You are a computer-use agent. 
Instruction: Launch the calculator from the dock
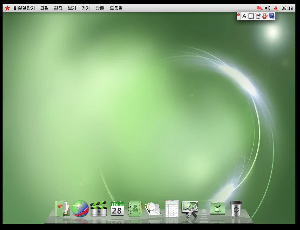coord(172,209)
